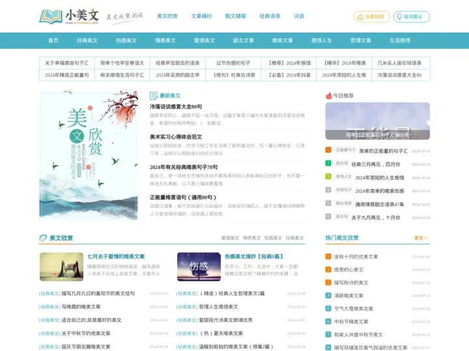Click the gray rank 6 badge beside 关于九月再见
This screenshot has width=469, height=351.
click(328, 216)
